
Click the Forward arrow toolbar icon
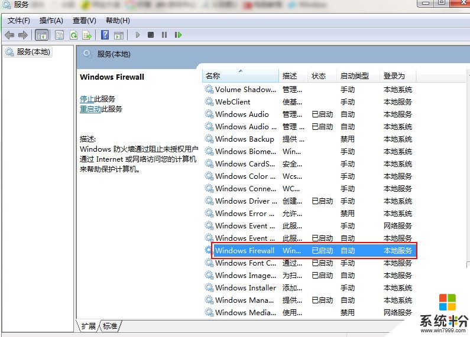pos(23,35)
